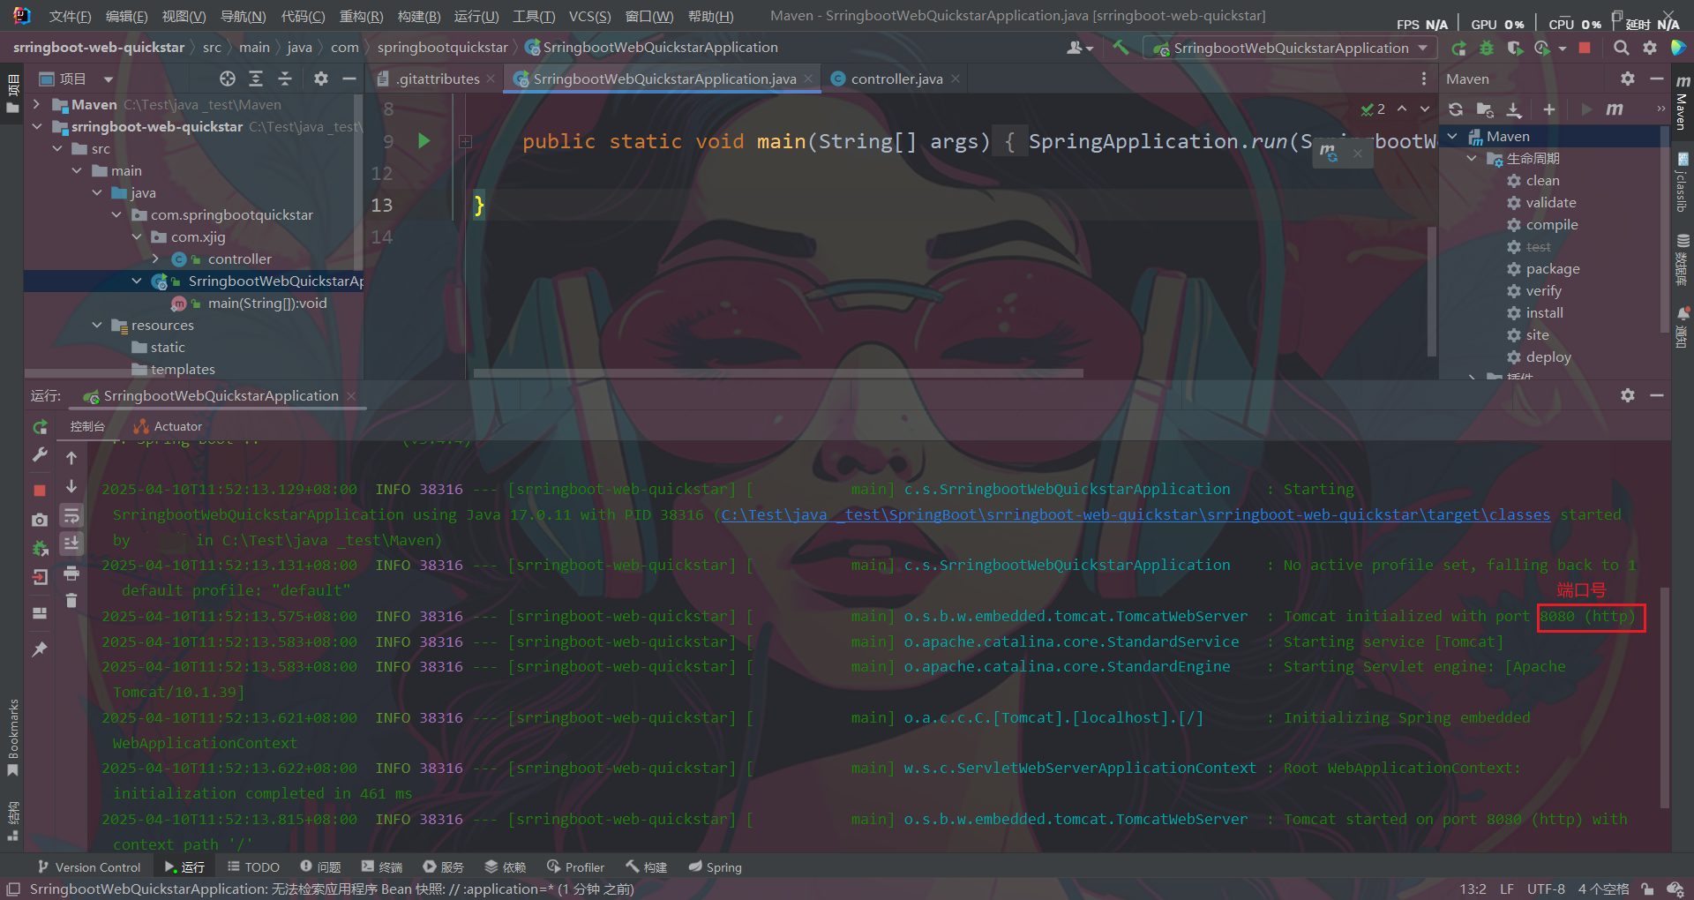Click the locate file target icon in Project panel
Image resolution: width=1694 pixels, height=900 pixels.
[228, 79]
